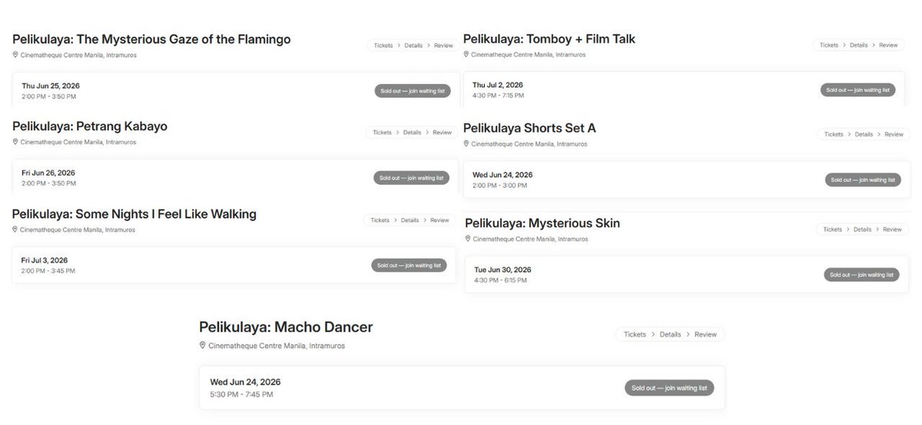Switch to Review step for Macho Dancer

[705, 334]
